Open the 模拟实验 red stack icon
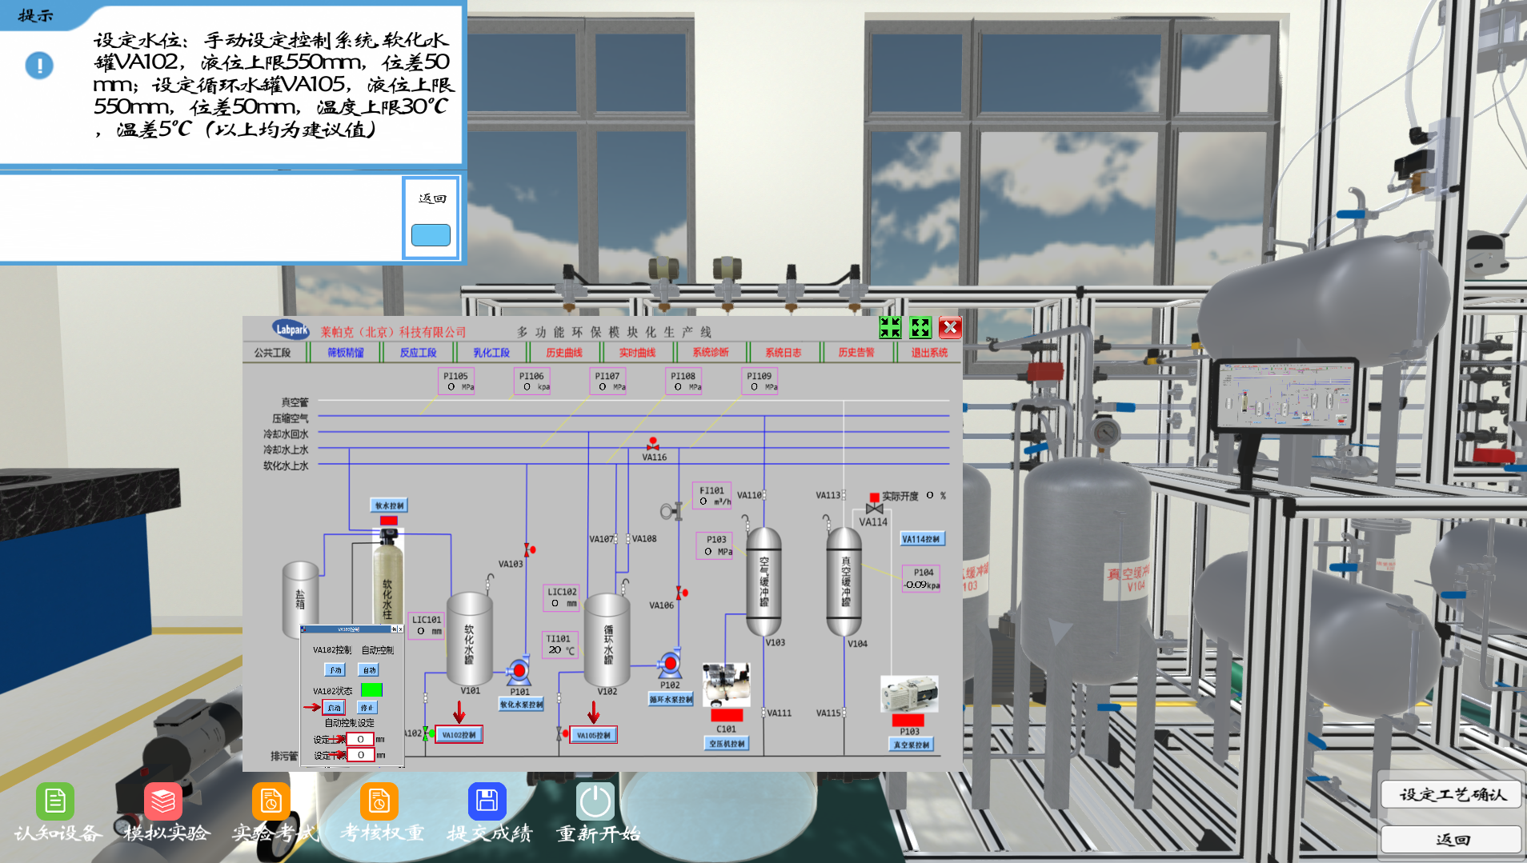 coord(163,801)
